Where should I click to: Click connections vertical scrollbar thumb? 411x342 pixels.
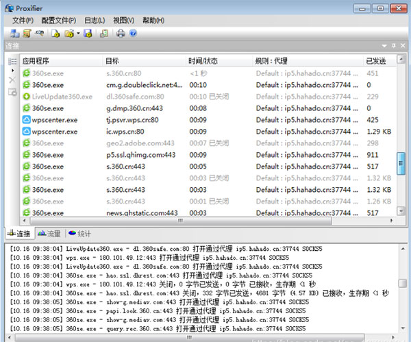(x=401, y=163)
